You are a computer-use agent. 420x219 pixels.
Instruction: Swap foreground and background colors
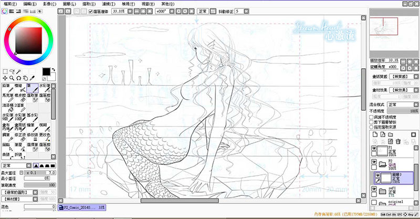(54, 70)
